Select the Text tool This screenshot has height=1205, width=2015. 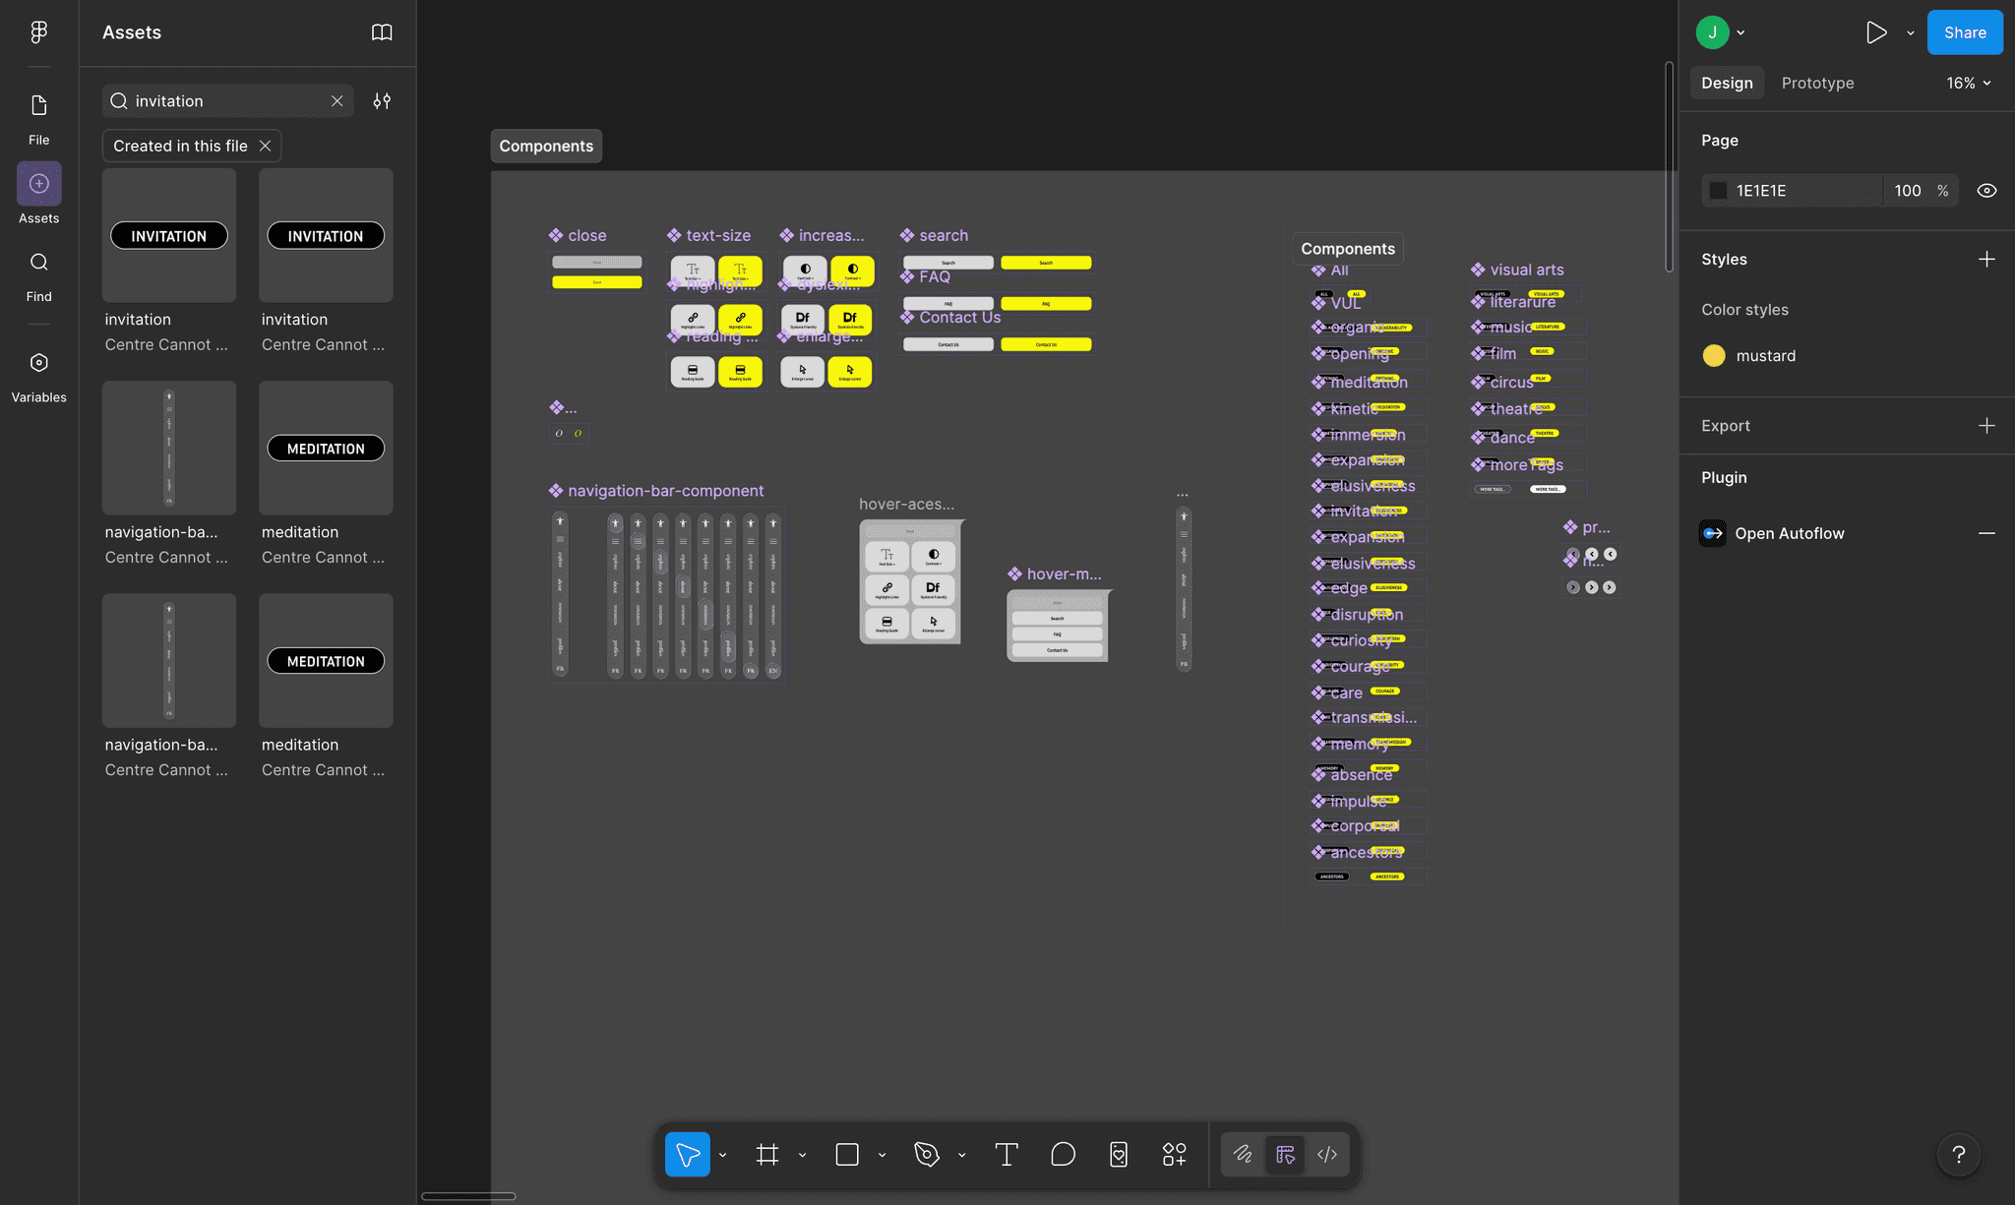pyautogui.click(x=1006, y=1154)
